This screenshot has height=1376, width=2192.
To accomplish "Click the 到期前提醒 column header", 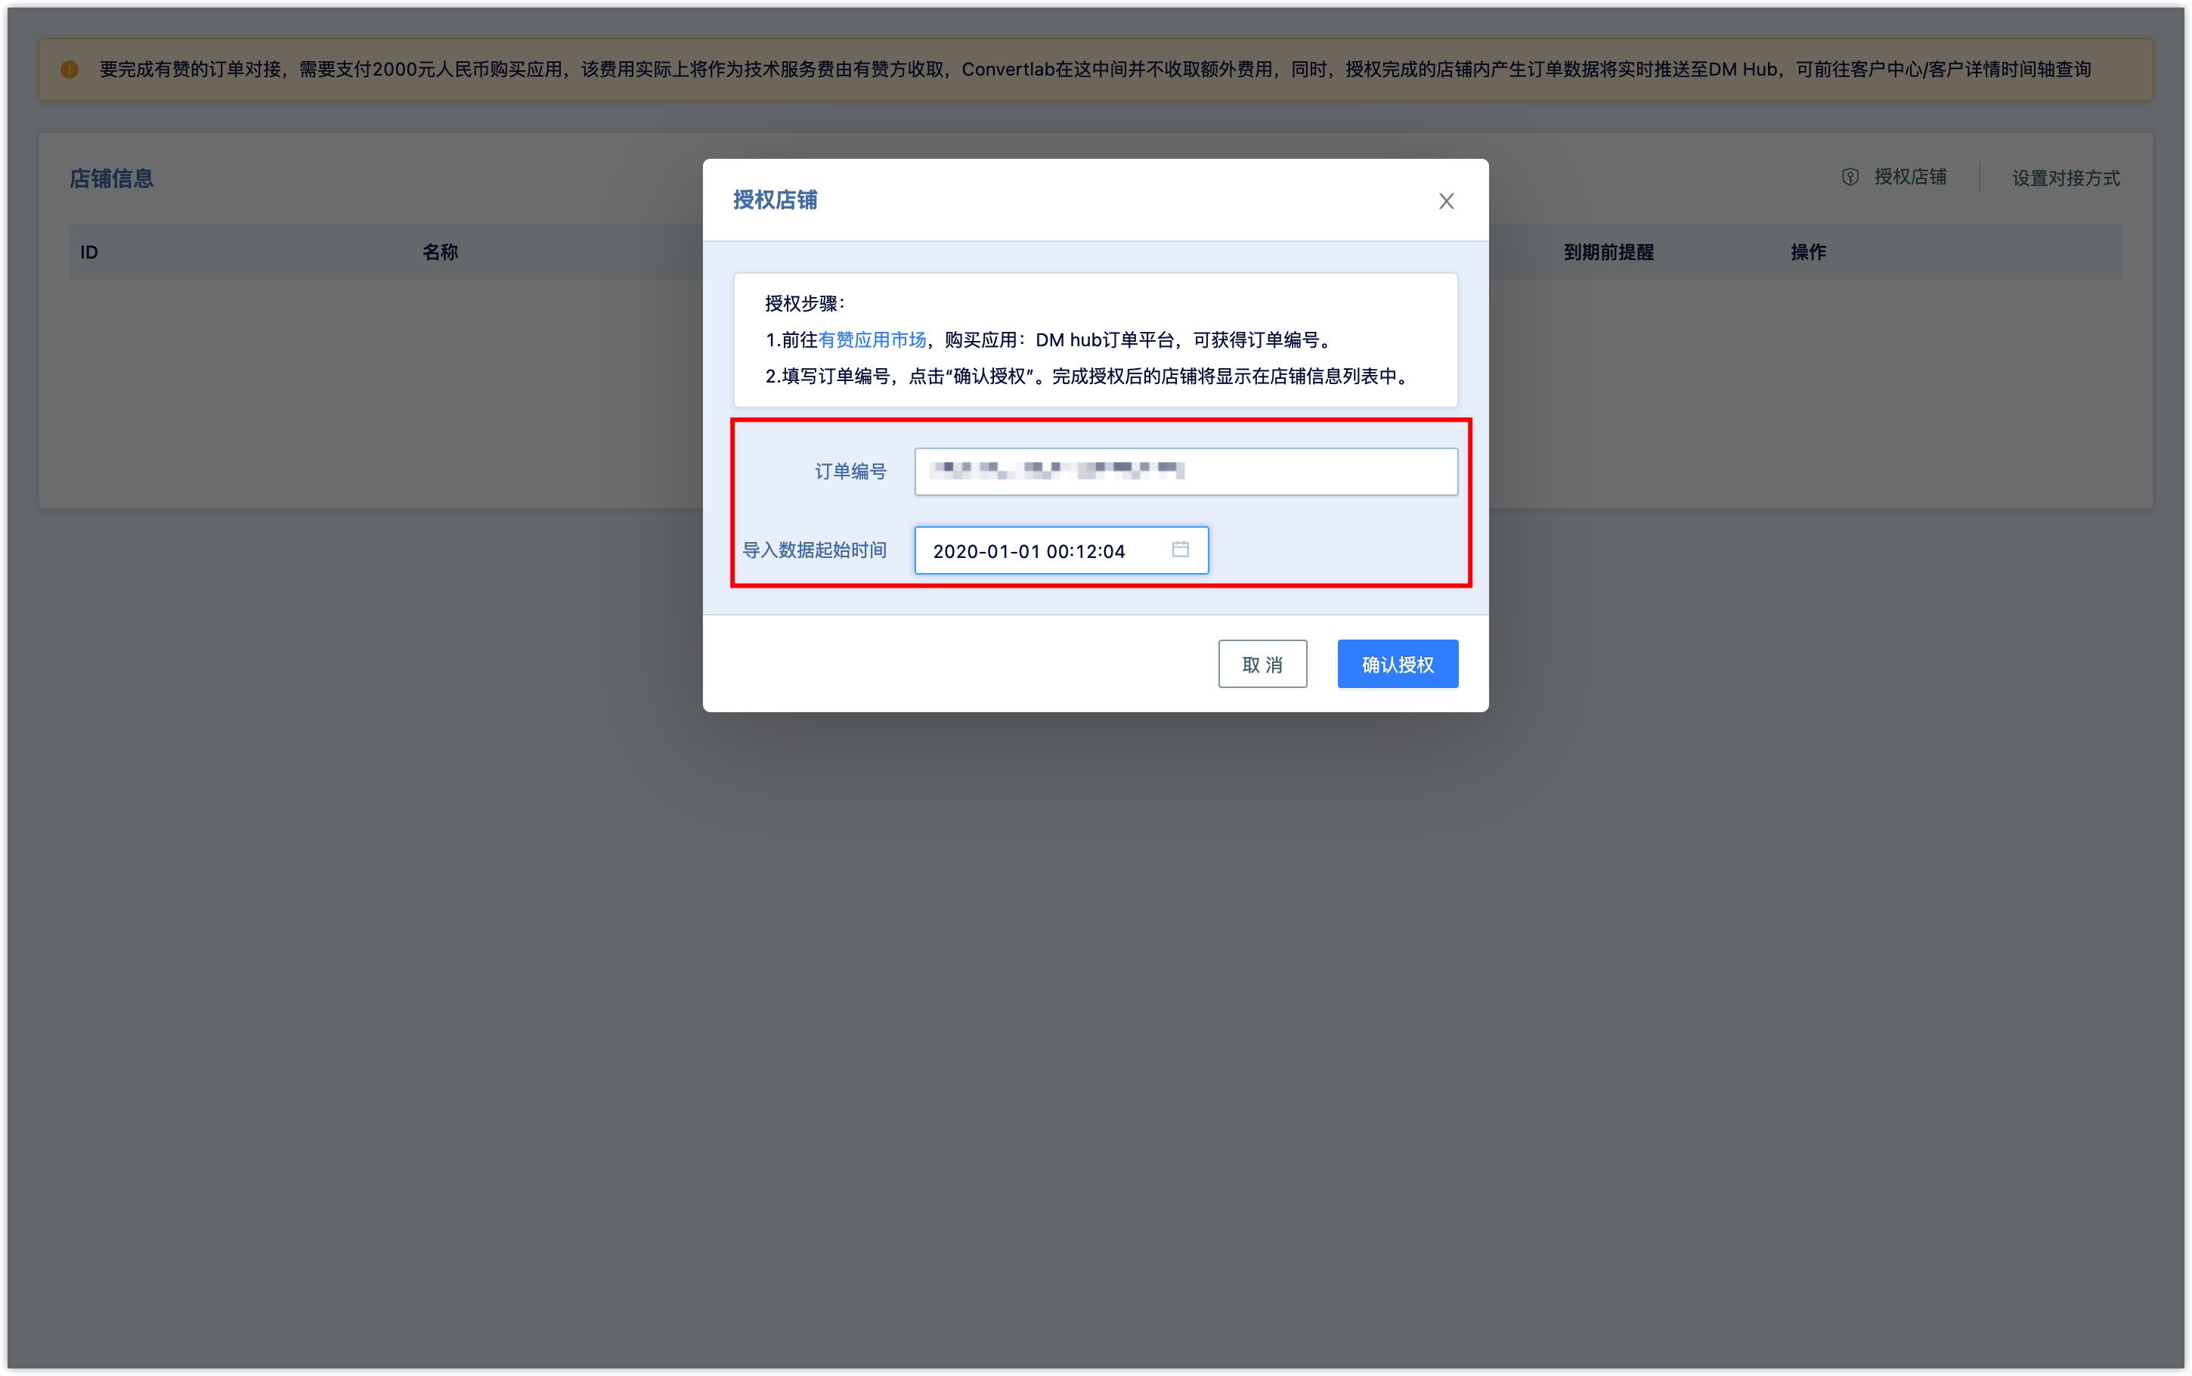I will point(1608,252).
